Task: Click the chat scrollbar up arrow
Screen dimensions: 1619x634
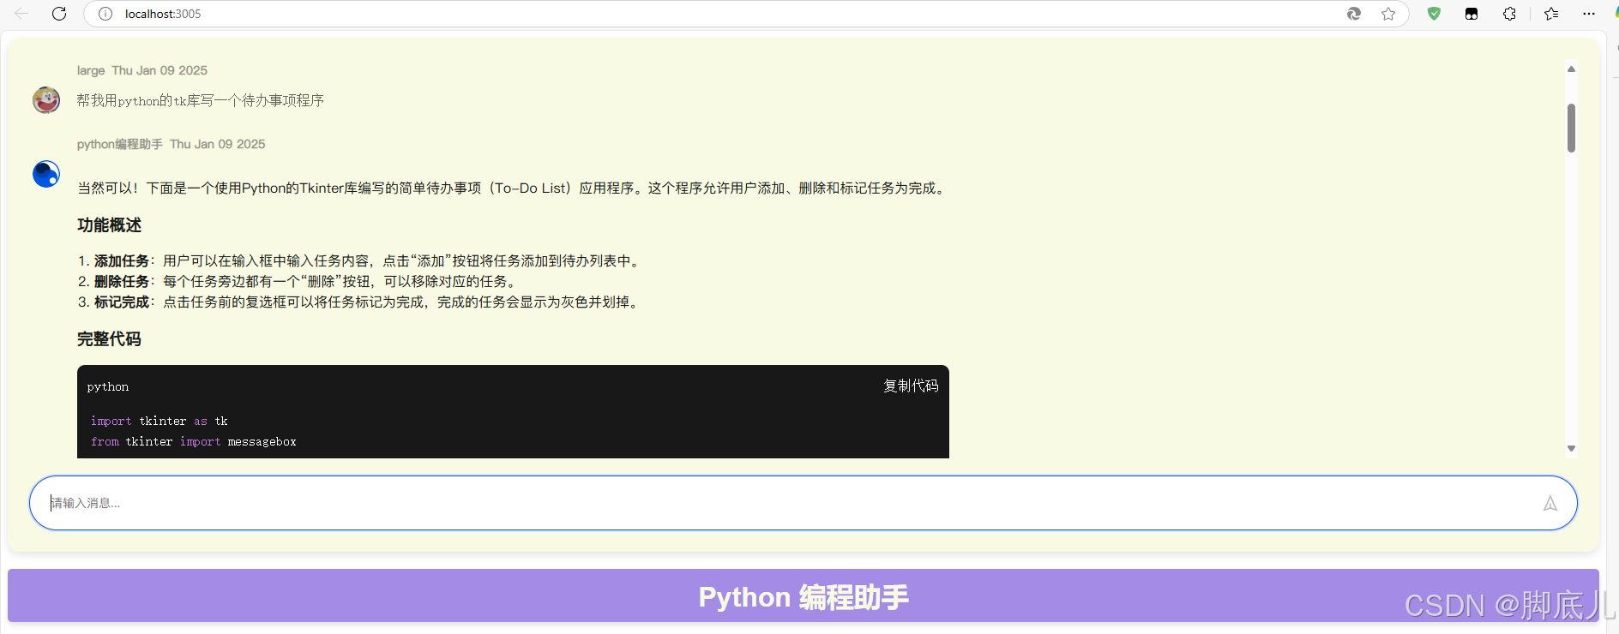Action: coord(1571,69)
